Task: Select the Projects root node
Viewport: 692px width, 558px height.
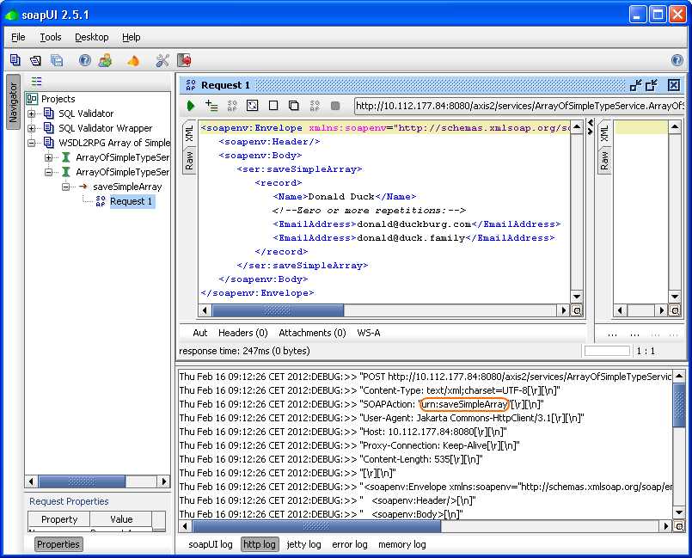Action: coord(58,99)
